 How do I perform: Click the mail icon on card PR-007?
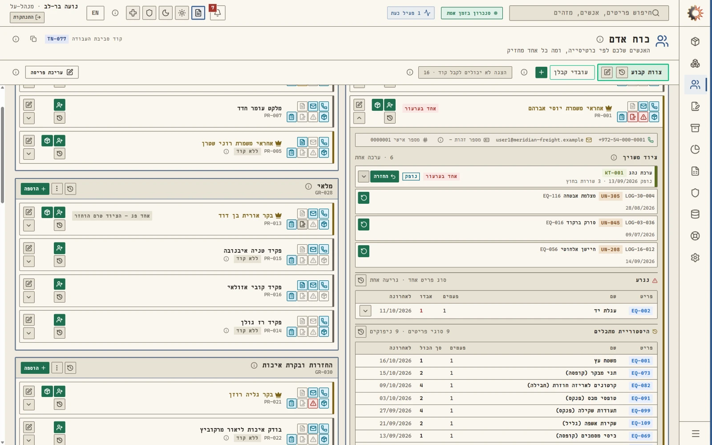tap(313, 106)
